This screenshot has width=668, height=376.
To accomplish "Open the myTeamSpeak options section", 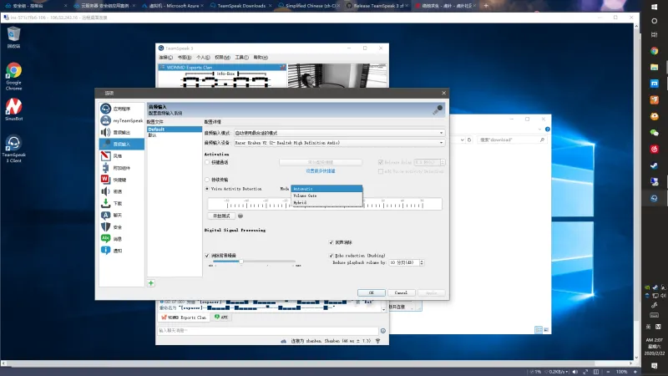I will point(121,120).
